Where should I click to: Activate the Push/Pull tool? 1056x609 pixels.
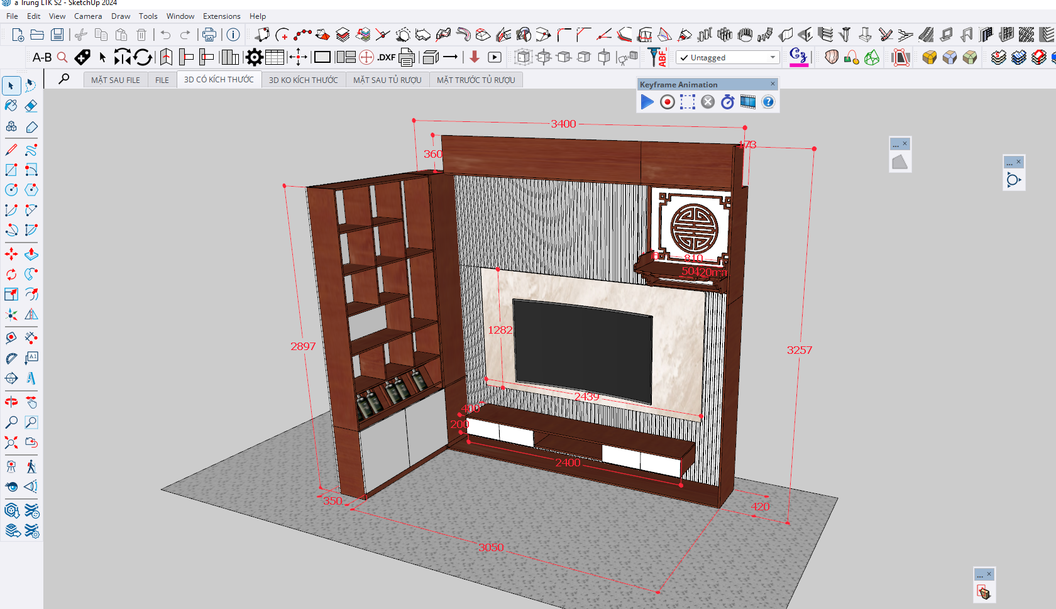coord(31,255)
